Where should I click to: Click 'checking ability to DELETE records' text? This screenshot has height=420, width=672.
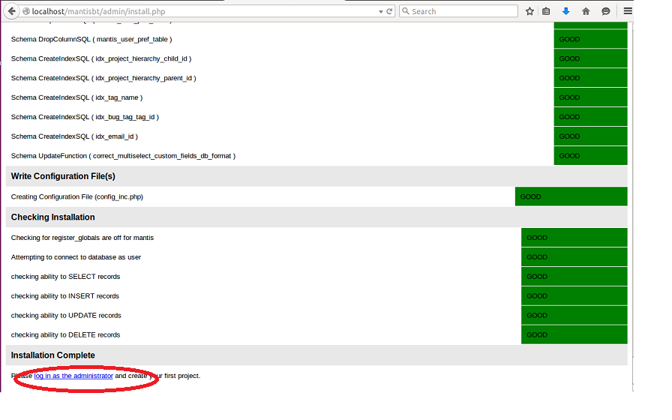pos(65,335)
